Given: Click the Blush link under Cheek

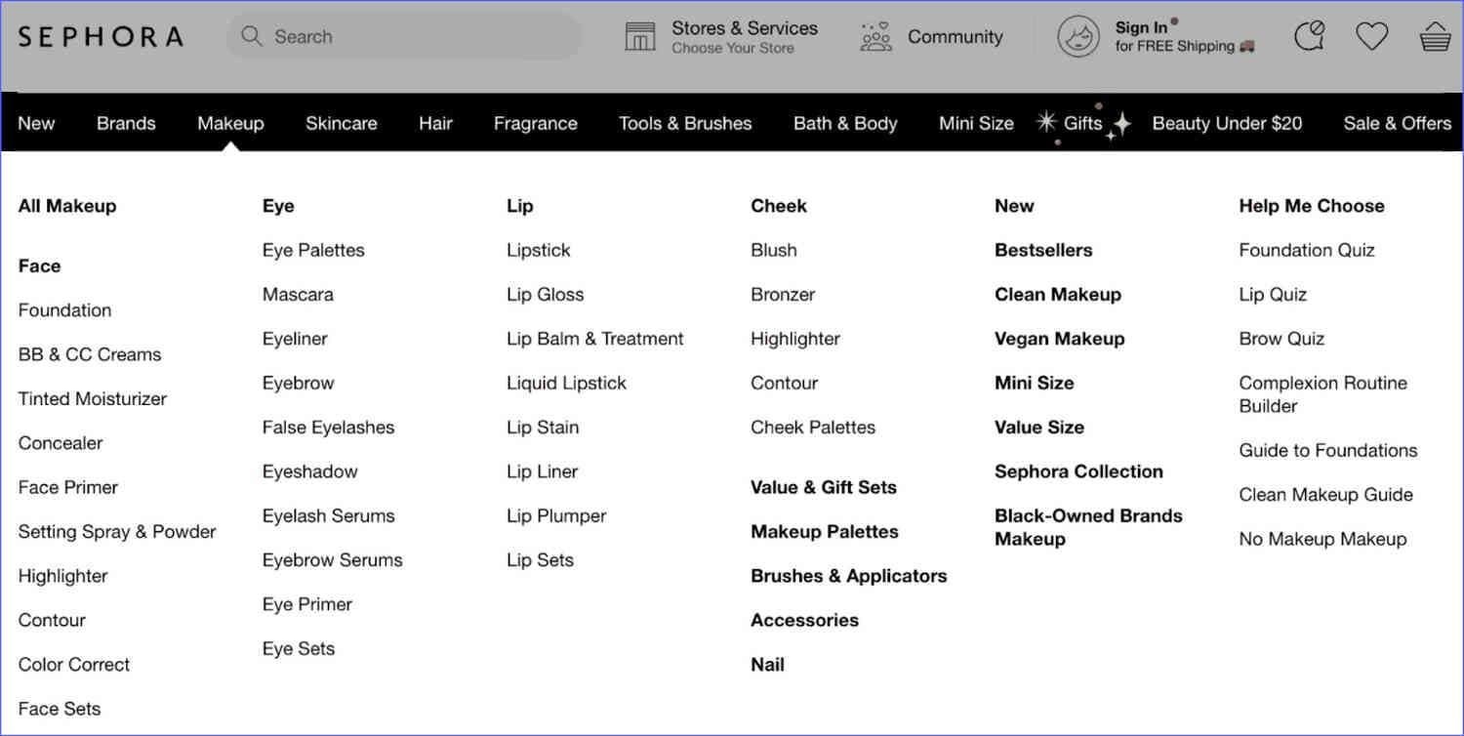Looking at the screenshot, I should click(773, 250).
